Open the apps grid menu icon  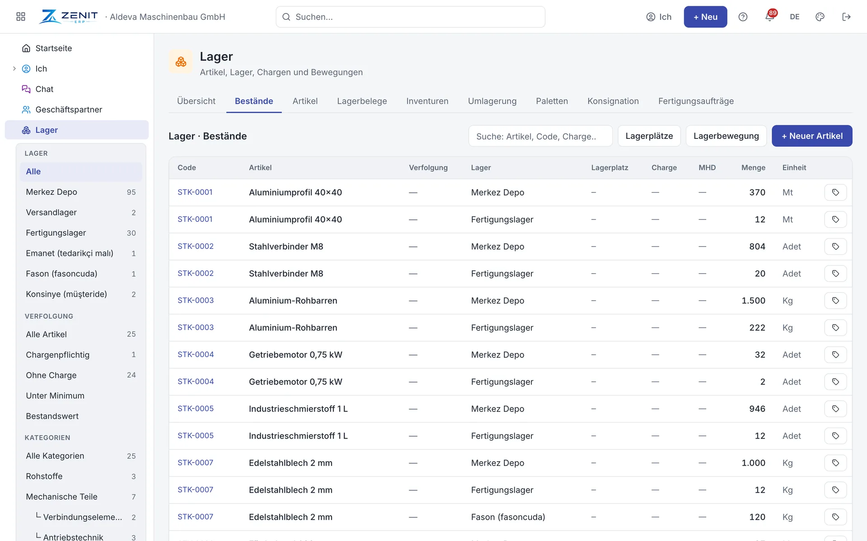[21, 17]
